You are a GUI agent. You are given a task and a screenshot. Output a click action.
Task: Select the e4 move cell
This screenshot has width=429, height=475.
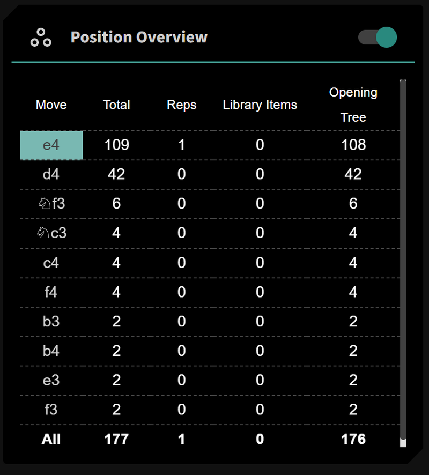pos(51,145)
